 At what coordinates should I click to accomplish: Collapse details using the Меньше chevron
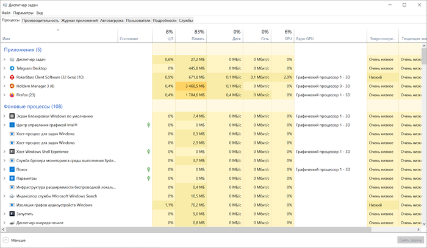pos(6,240)
